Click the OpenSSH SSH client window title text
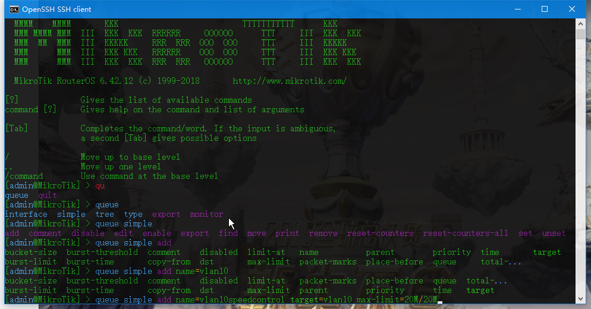This screenshot has width=591, height=309. [56, 10]
